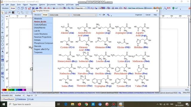Click the Organizer button
191x107 pixels.
pyautogui.click(x=138, y=15)
